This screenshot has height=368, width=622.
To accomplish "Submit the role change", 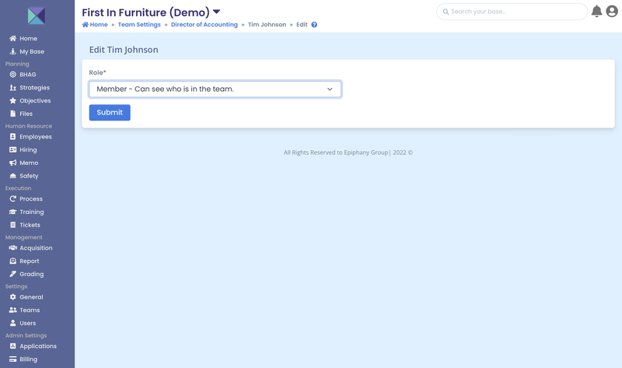I will [x=110, y=112].
